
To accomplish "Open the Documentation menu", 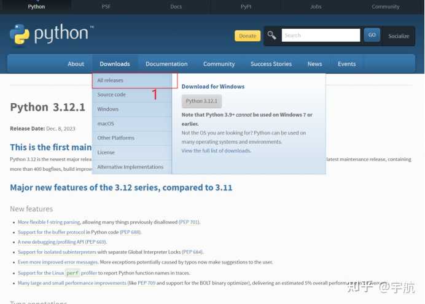I will (166, 64).
